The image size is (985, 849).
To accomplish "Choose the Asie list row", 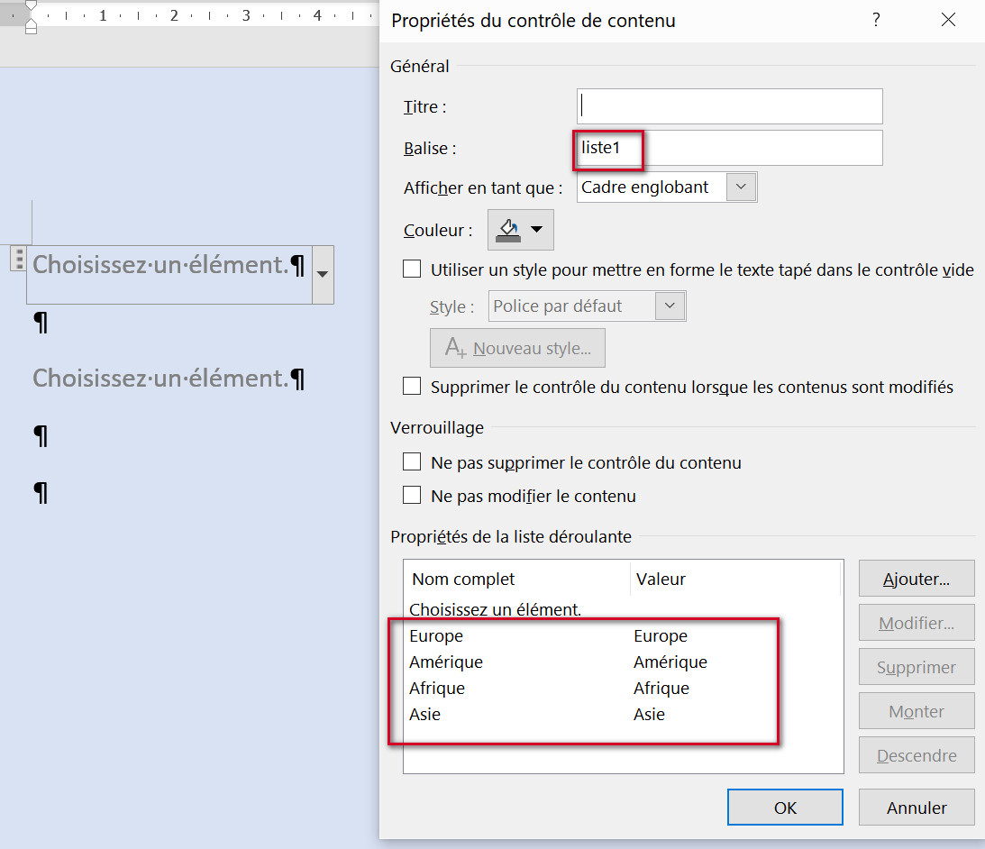I will point(425,715).
